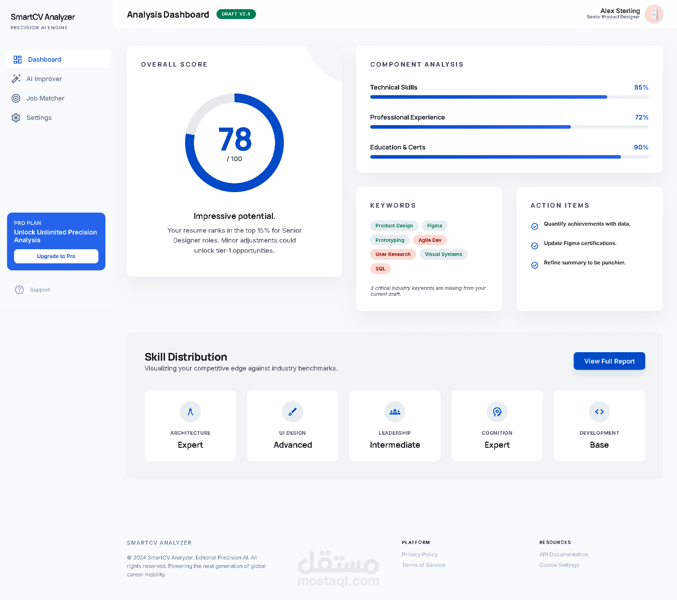
Task: Open the AI Improver menu item
Action: [x=44, y=79]
